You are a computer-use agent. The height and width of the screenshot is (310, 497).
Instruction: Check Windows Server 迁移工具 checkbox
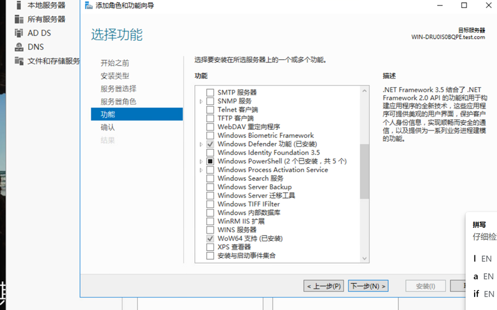coord(210,195)
